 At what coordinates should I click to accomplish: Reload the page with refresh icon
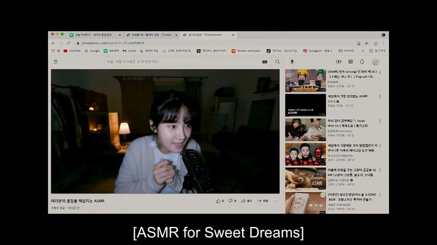69,43
